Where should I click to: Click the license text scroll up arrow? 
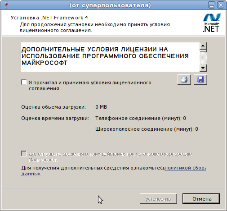tap(203, 46)
